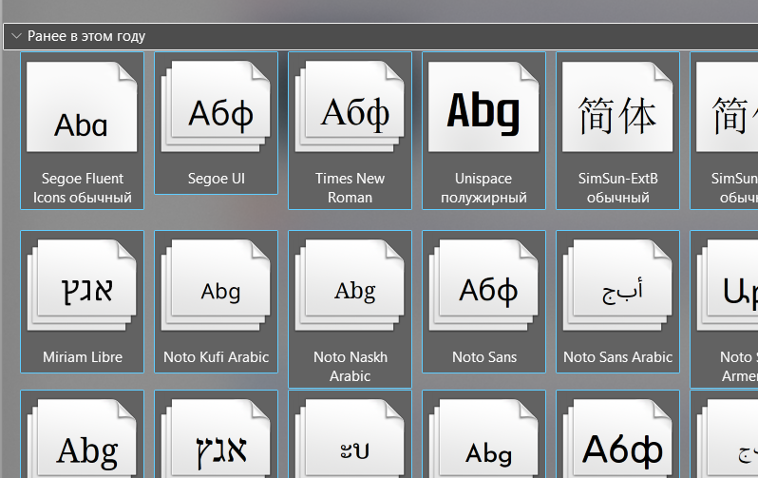Viewport: 758px width, 478px height.
Task: Open the Segoe UI font family preview
Action: pos(216,107)
